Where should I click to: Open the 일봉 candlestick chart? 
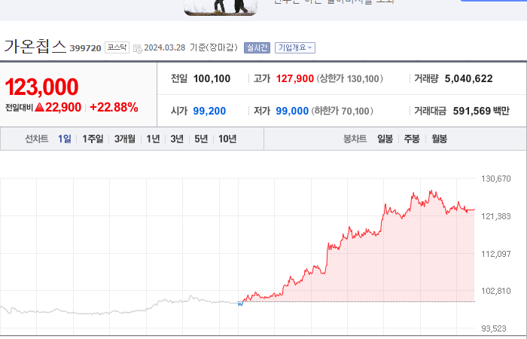[385, 139]
